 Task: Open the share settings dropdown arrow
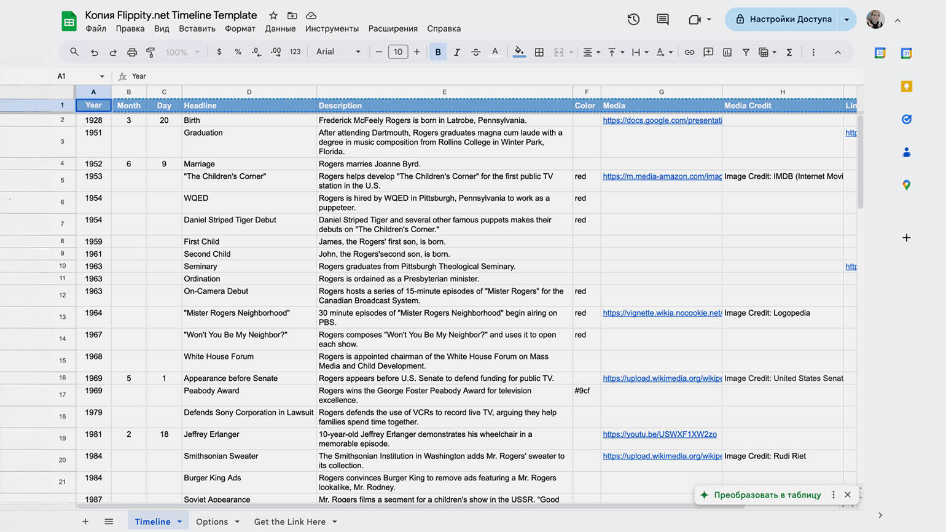[846, 19]
